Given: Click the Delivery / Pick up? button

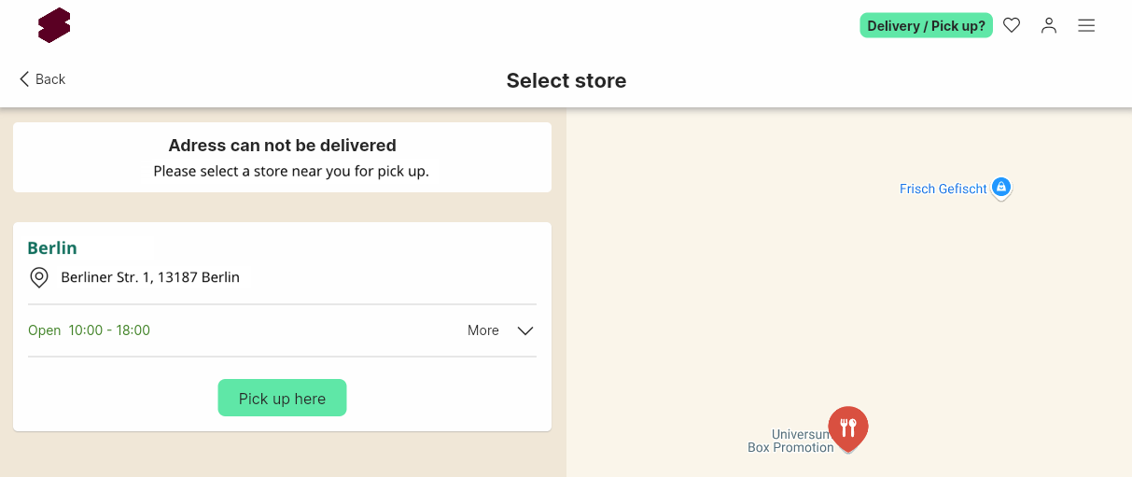Looking at the screenshot, I should [x=926, y=26].
